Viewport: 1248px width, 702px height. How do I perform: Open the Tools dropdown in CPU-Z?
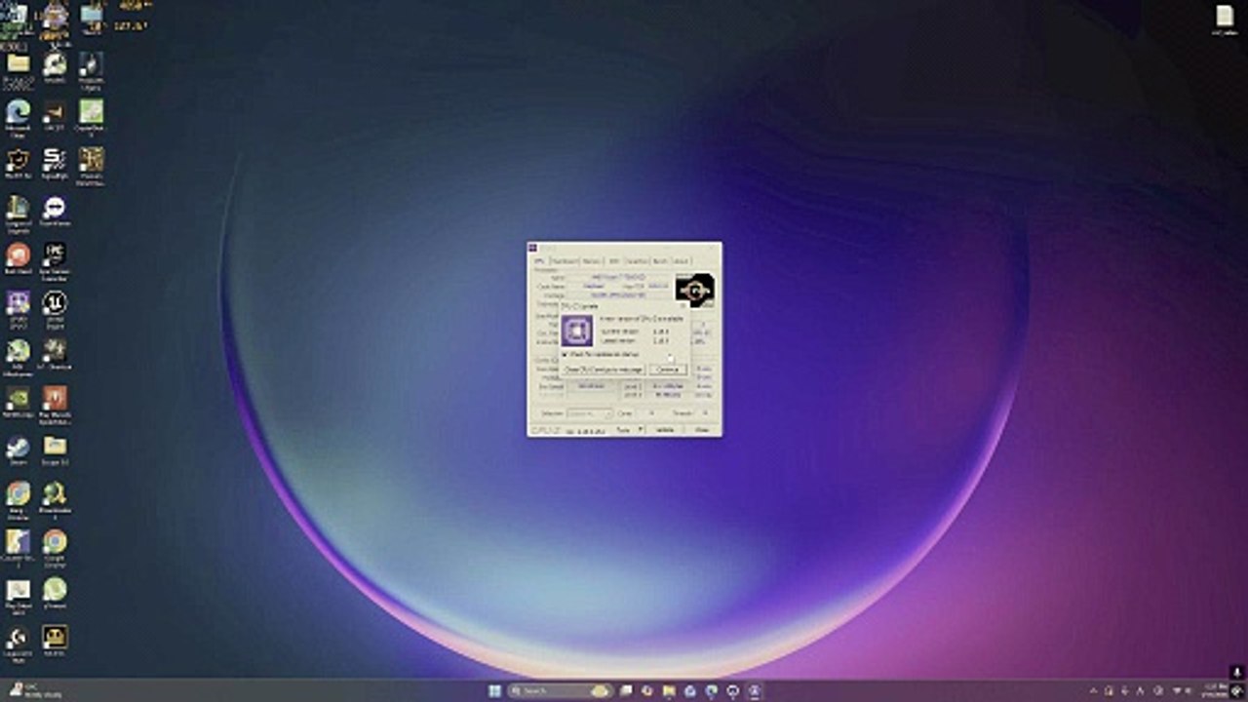629,430
